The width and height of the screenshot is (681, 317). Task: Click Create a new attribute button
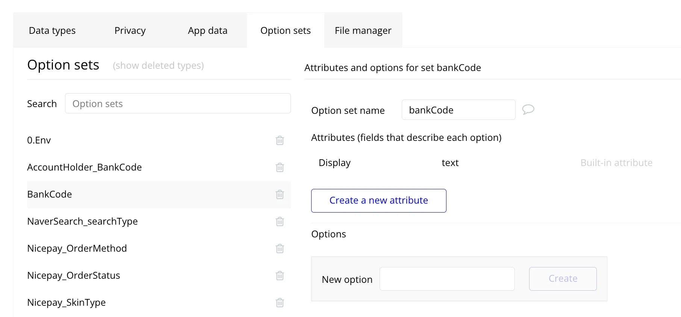378,201
